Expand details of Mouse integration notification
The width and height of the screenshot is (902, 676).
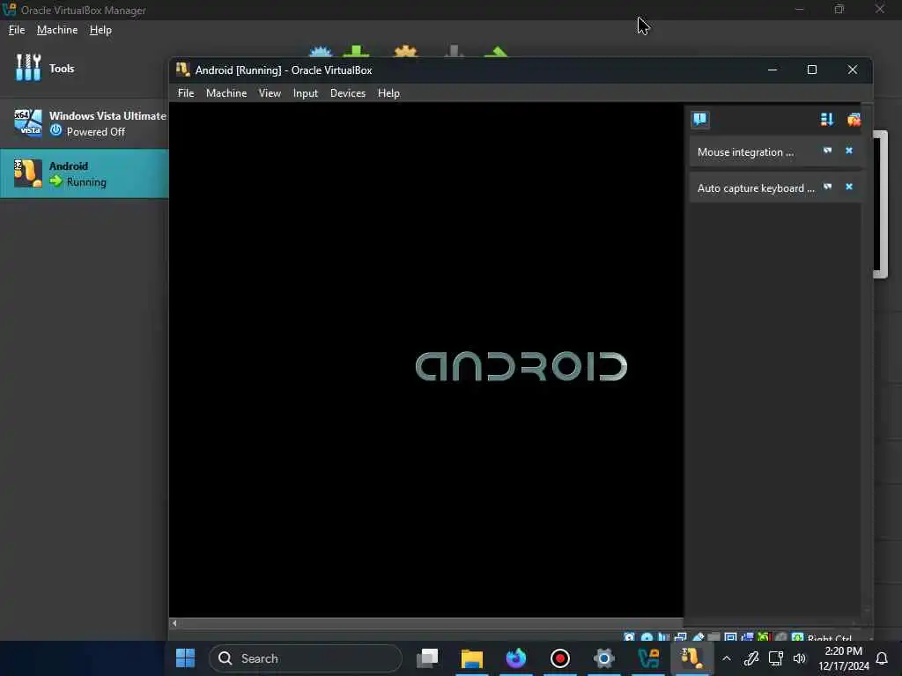point(827,151)
